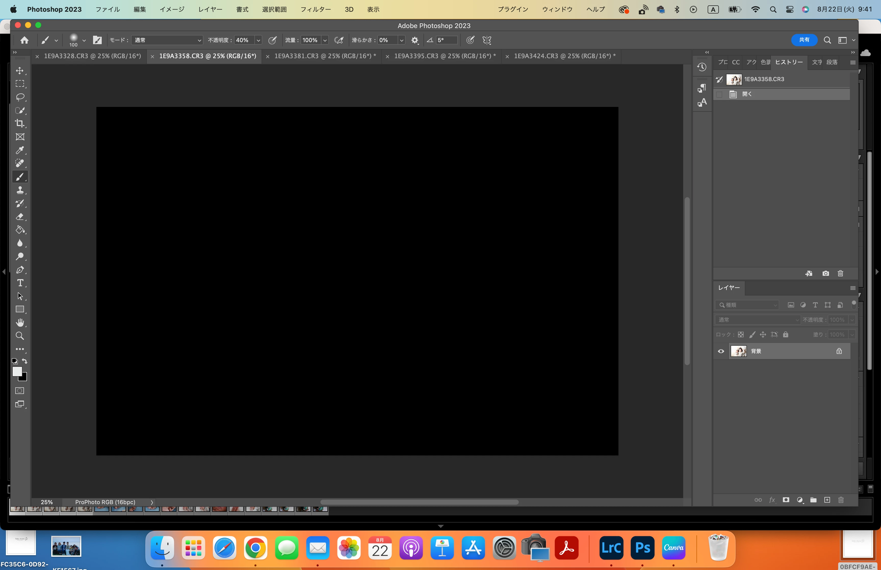The height and width of the screenshot is (570, 881).
Task: Hide the 背景 layer visibility
Action: pyautogui.click(x=721, y=351)
